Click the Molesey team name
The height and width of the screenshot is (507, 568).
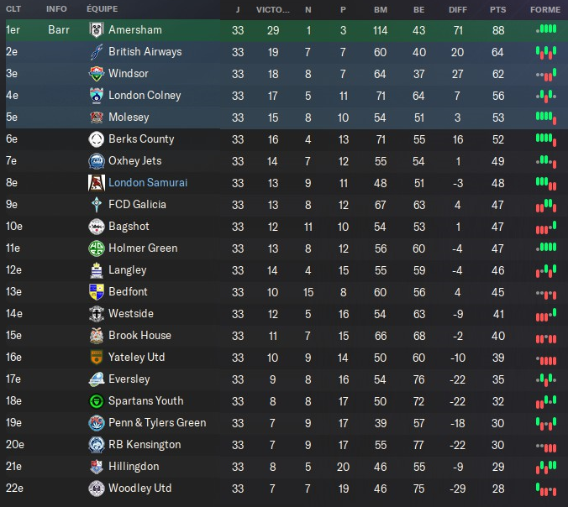[x=129, y=118]
